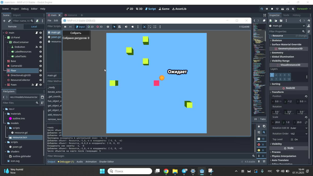Collapse the Transform section
This screenshot has width=313, height=176.
tap(278, 92)
